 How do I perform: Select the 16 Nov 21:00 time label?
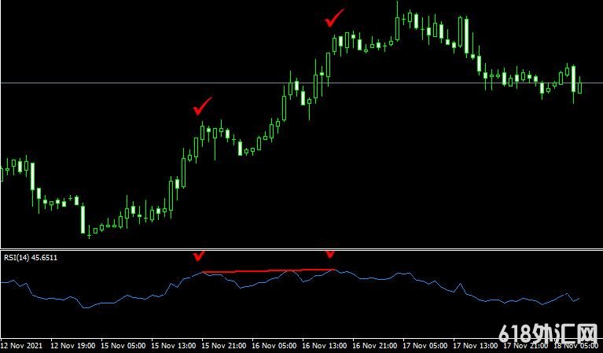click(x=375, y=346)
